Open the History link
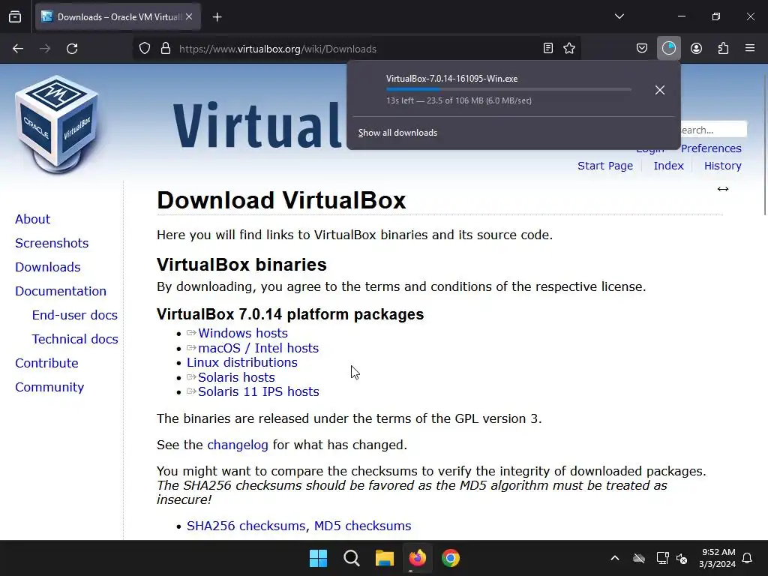 [x=722, y=166]
